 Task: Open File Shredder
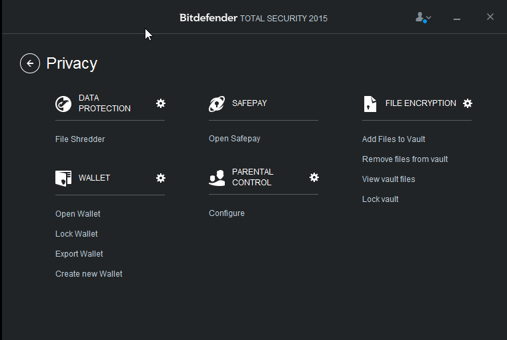click(x=80, y=139)
